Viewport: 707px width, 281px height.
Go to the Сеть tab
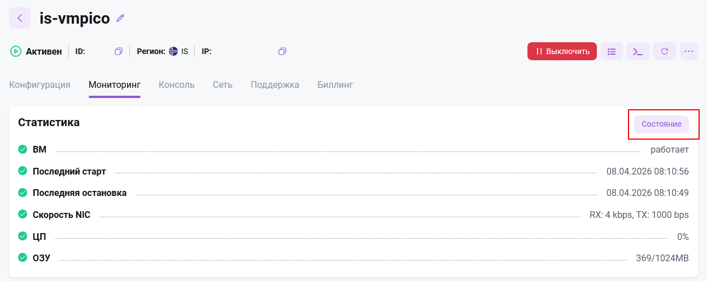(x=222, y=85)
